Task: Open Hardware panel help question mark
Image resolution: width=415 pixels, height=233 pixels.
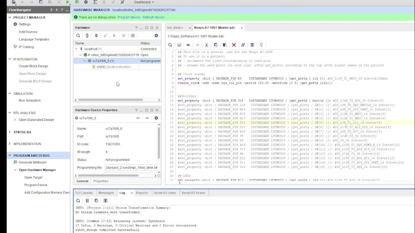Action: pos(136,28)
